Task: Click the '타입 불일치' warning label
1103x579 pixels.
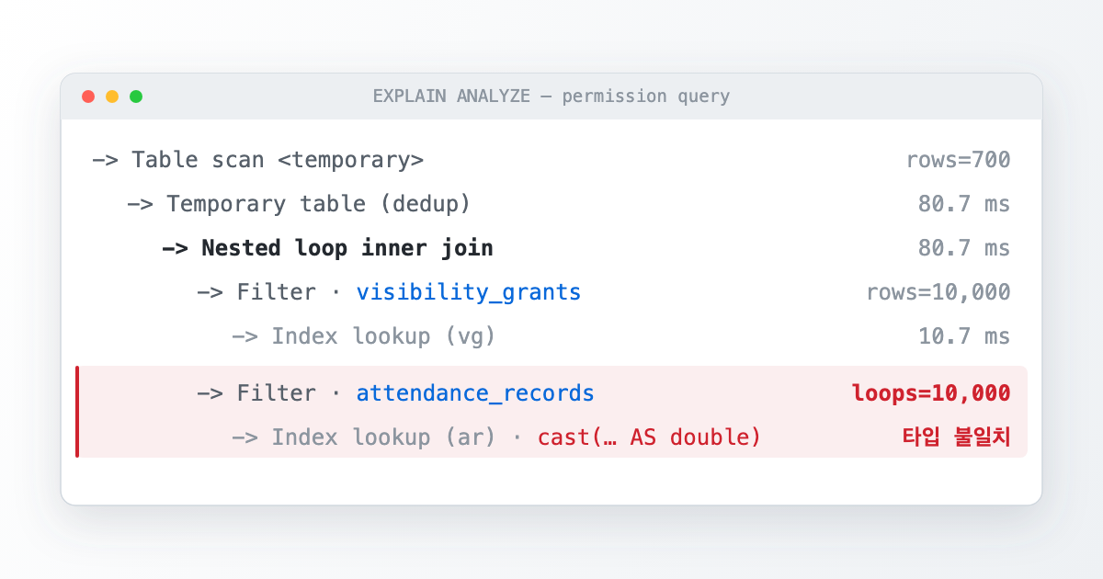Action: point(957,437)
